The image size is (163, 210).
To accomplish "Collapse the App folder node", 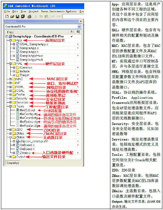I will coord(11,40).
